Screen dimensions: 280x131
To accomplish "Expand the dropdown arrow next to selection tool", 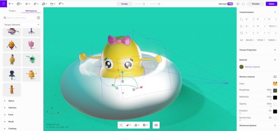I will pos(13,4).
